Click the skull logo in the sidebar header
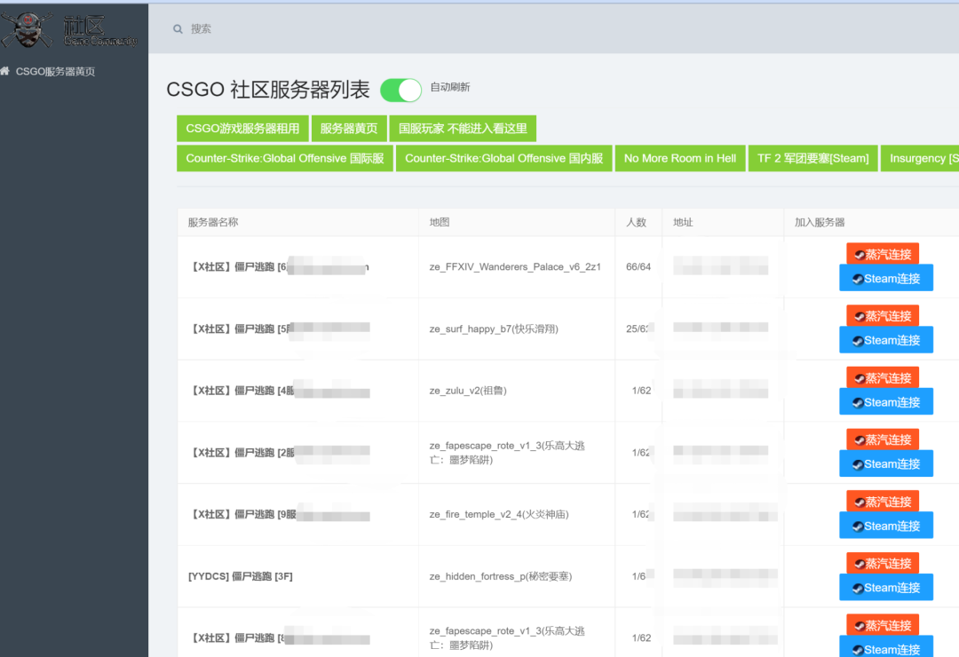Screen dimensions: 959x657 click(27, 29)
